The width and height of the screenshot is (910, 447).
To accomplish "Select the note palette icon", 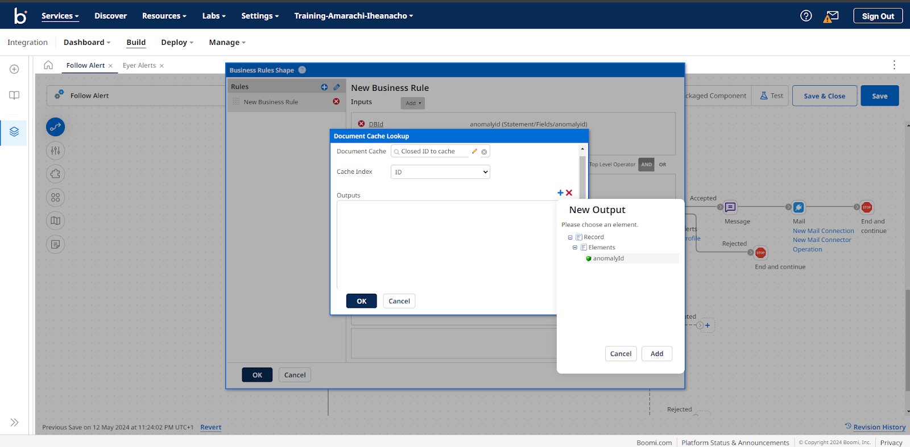I will (x=55, y=244).
